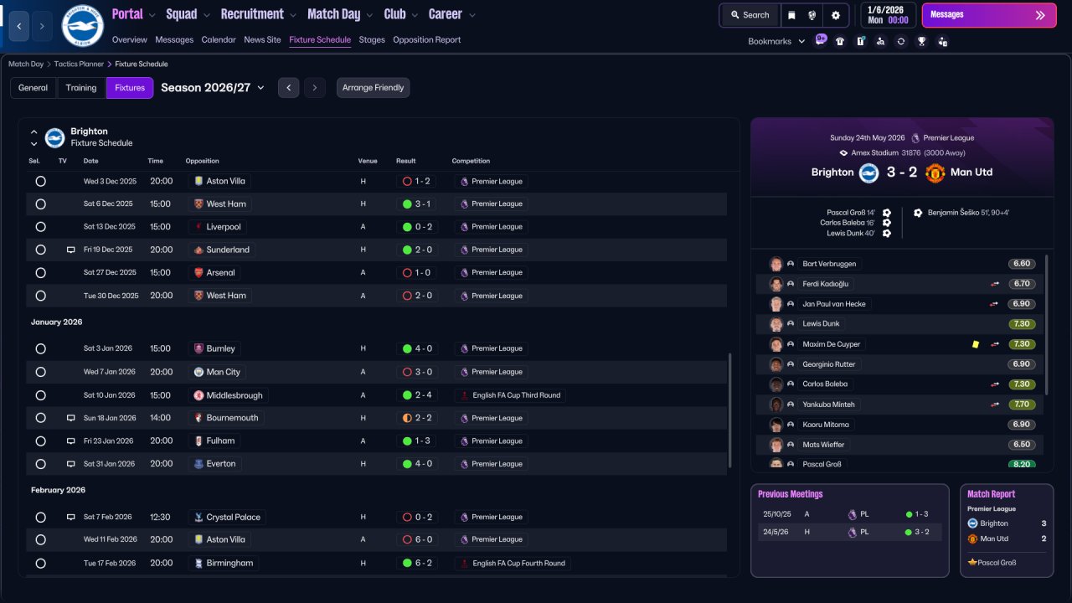This screenshot has height=603, width=1072.
Task: Click the Arrange Friendly button
Action: [x=374, y=88]
